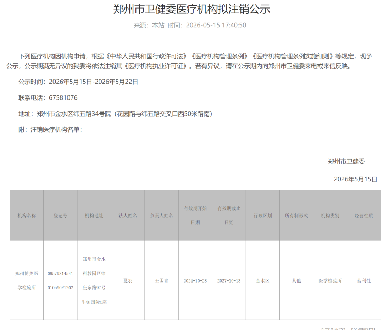Click the 法人姓名 column header

[x=128, y=216]
